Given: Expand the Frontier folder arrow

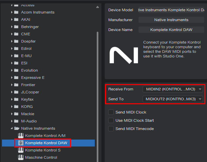Looking at the screenshot, I should 12,85.
